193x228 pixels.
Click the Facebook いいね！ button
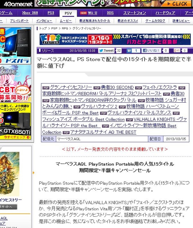click(151, 50)
